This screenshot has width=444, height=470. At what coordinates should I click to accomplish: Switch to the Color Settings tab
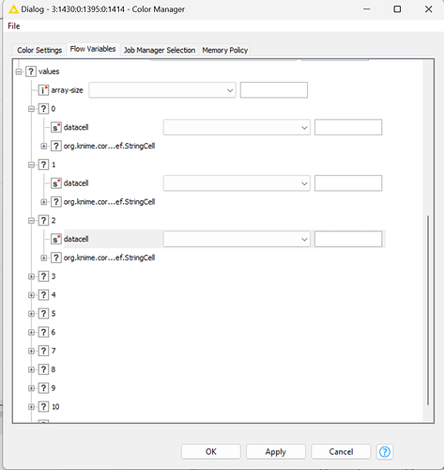click(39, 50)
